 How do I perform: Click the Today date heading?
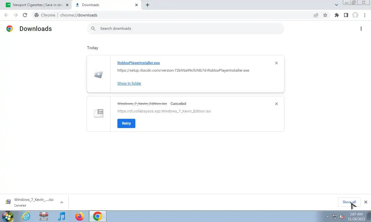tap(92, 48)
